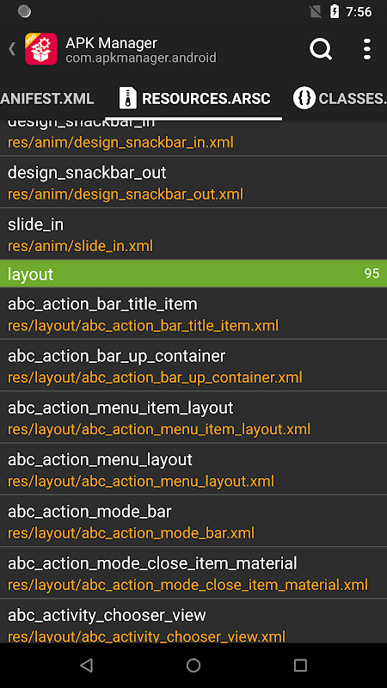Select abc_action_mode_bar entry
The width and height of the screenshot is (387, 688).
[x=193, y=521]
